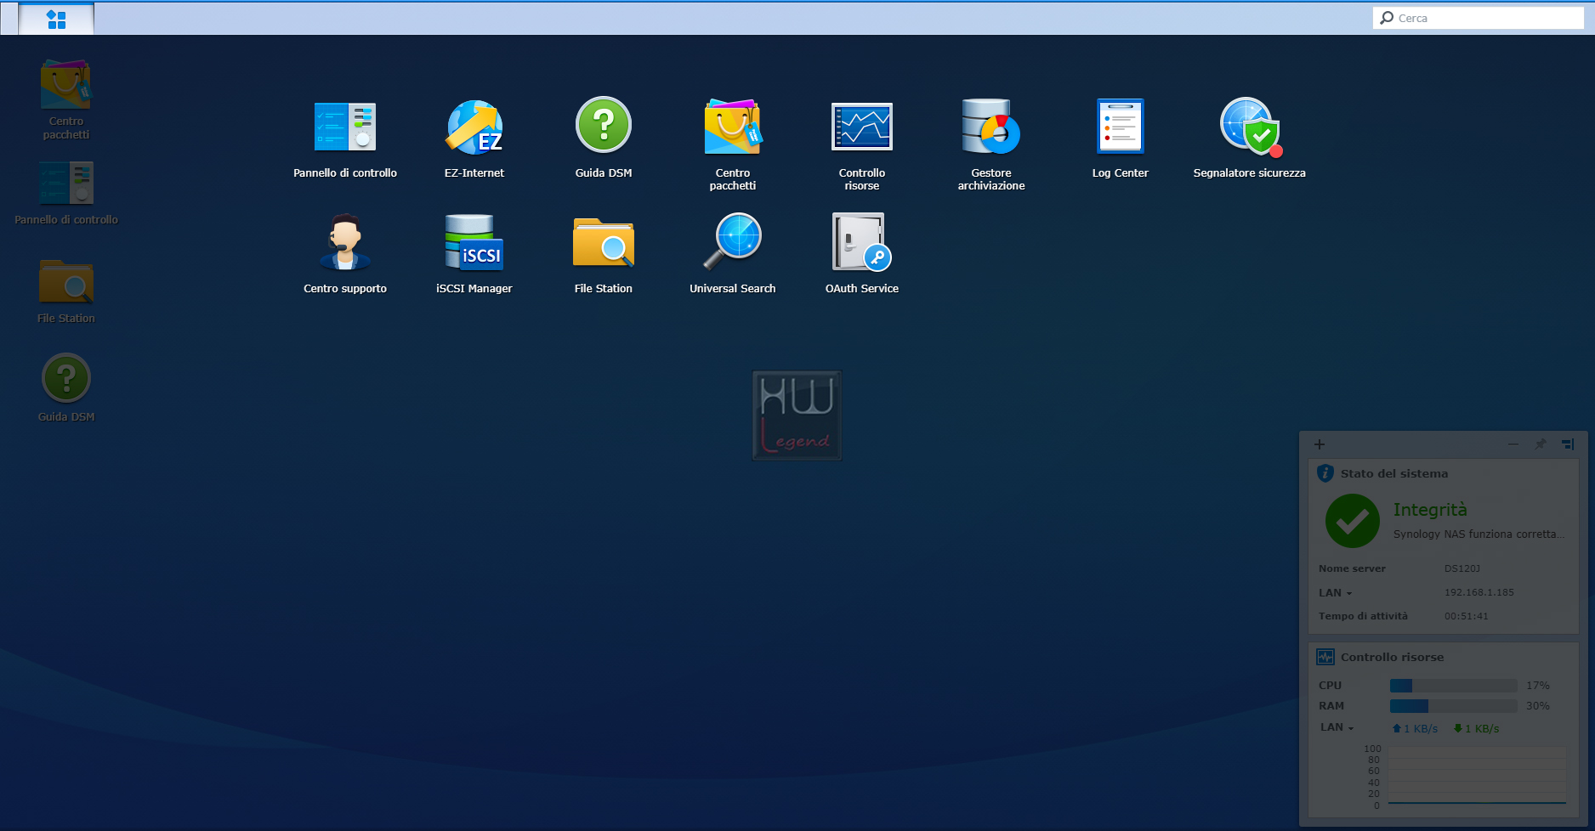
Task: Click Pannello di controllo desktop shortcut
Action: click(x=66, y=193)
